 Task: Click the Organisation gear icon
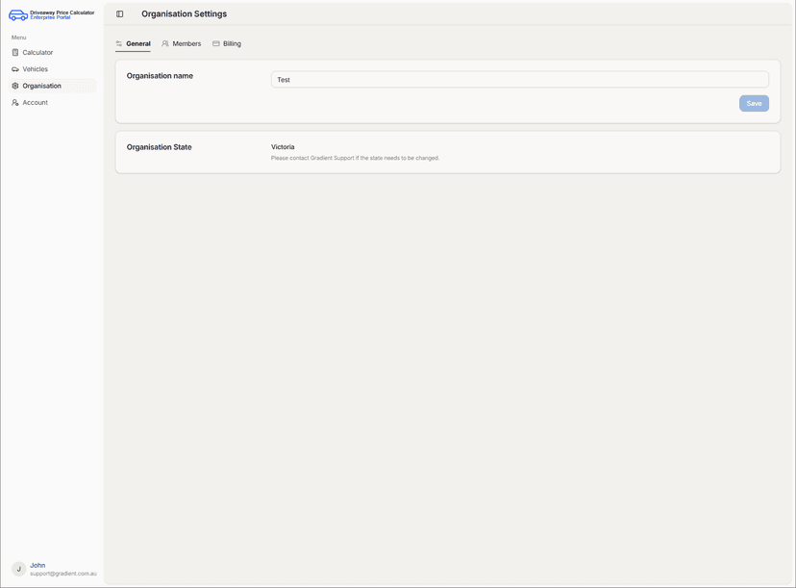(15, 86)
